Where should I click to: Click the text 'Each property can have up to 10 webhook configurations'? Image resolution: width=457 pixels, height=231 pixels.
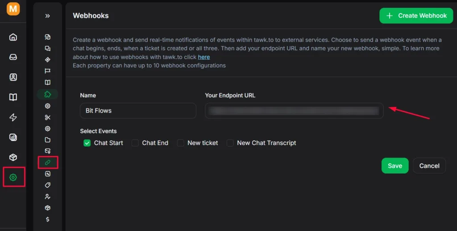coord(149,65)
